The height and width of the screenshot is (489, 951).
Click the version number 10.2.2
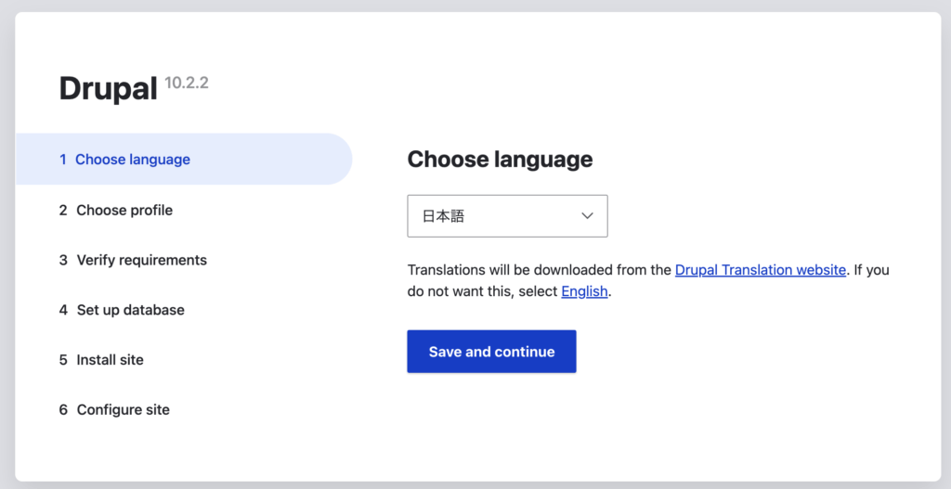pos(186,83)
